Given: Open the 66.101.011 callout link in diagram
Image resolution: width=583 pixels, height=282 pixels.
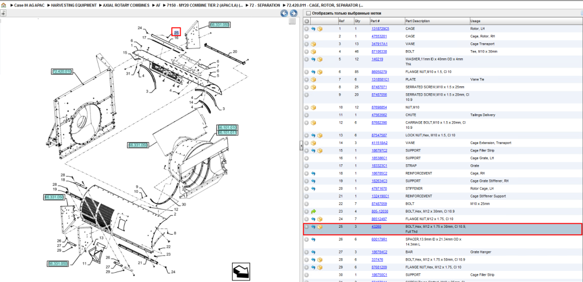Looking at the screenshot, I should (x=227, y=132).
